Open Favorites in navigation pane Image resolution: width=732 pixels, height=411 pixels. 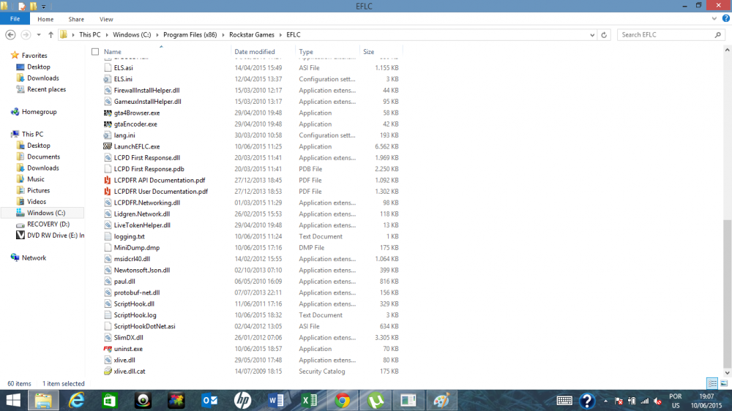34,56
